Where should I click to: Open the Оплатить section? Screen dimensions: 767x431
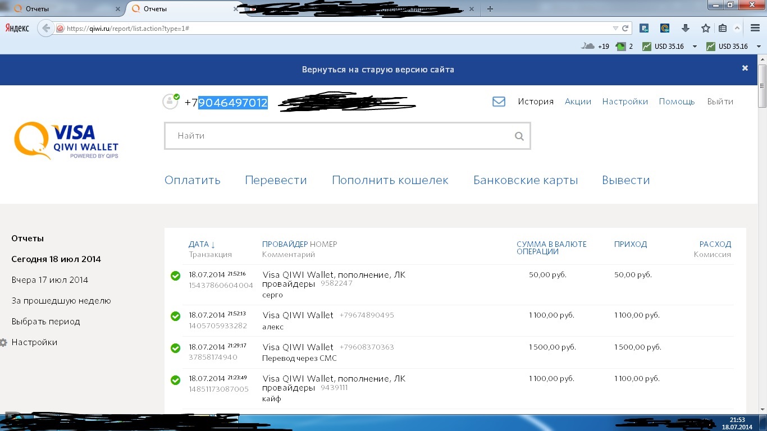192,180
